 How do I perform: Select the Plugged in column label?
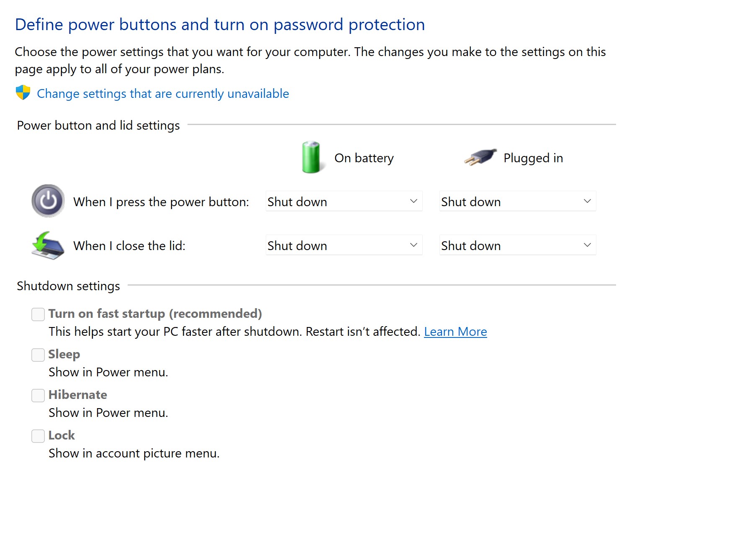coord(533,158)
